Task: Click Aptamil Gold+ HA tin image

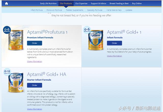Action: click(x=16, y=82)
